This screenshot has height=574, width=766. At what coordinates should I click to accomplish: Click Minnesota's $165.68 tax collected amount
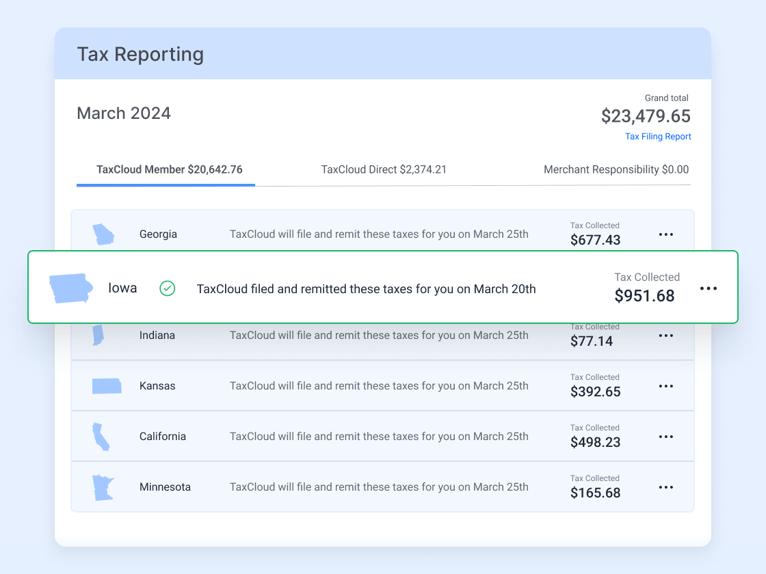coord(595,493)
